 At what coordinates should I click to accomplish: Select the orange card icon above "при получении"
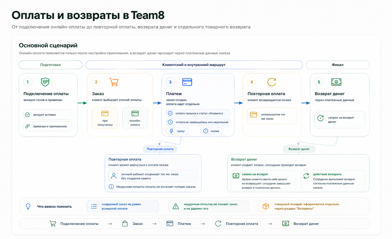pos(105,113)
